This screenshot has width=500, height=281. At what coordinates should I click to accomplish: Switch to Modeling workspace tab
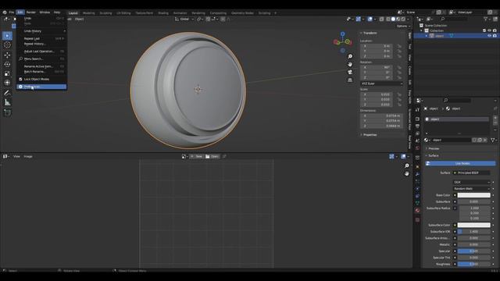point(88,13)
